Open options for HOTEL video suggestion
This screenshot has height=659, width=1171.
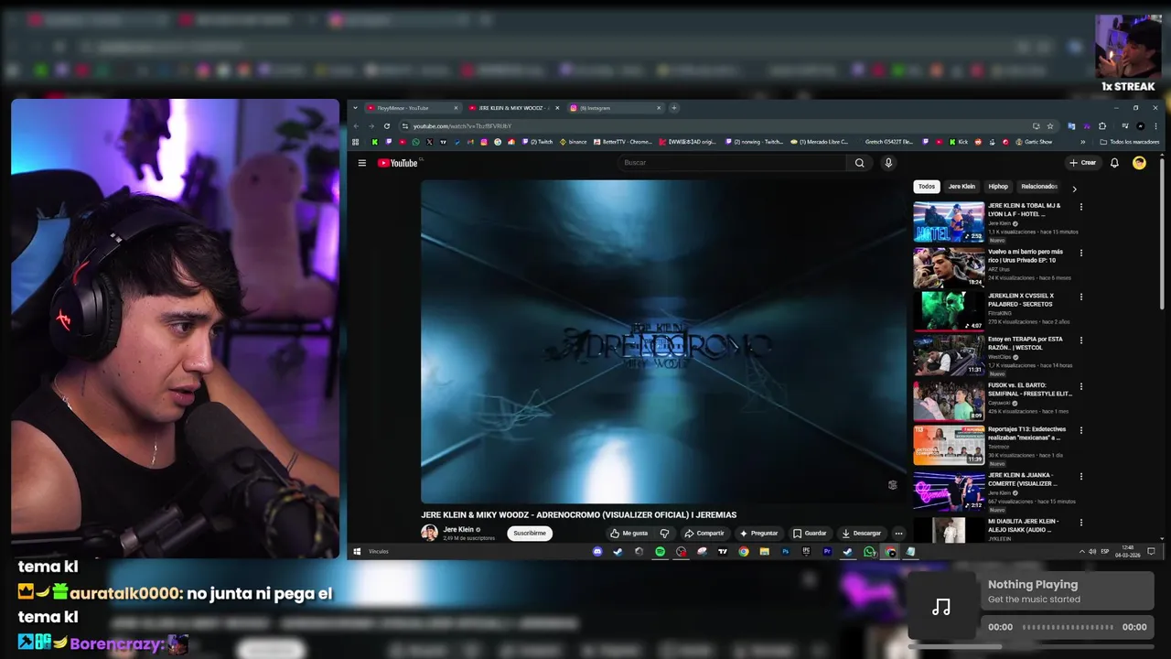pyautogui.click(x=1081, y=207)
